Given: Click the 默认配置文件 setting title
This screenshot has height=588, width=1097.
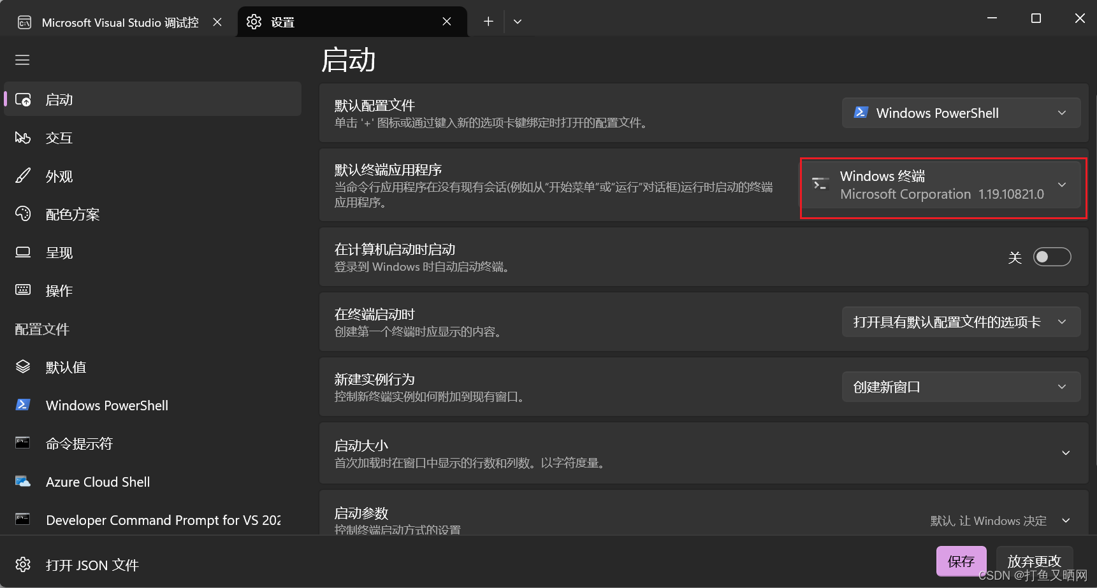Looking at the screenshot, I should pyautogui.click(x=375, y=105).
